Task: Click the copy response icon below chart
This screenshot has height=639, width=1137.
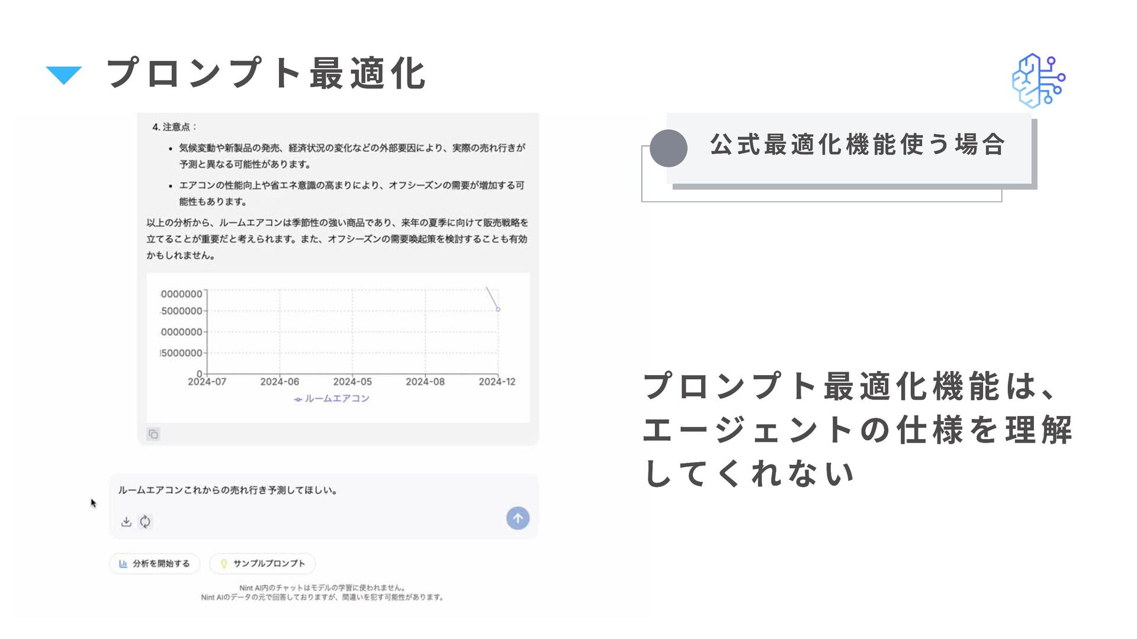Action: tap(153, 434)
